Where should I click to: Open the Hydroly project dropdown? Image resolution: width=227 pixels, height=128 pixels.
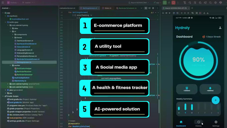(13, 3)
